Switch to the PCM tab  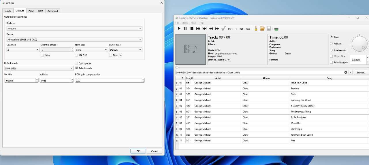tap(31, 11)
